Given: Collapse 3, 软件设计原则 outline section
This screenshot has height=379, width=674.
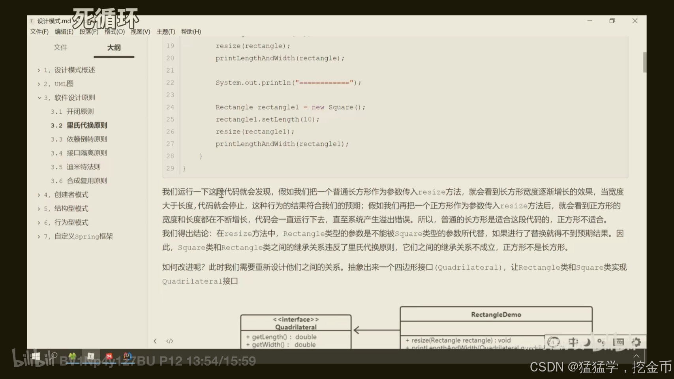Looking at the screenshot, I should click(x=39, y=98).
